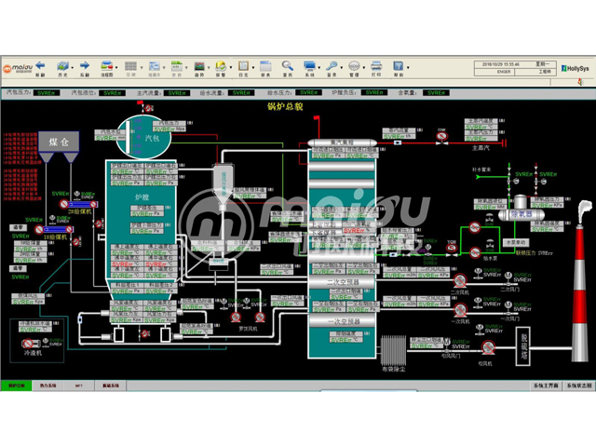Click the 查找 magnifier search icon
The width and height of the screenshot is (596, 447).
coord(288,66)
